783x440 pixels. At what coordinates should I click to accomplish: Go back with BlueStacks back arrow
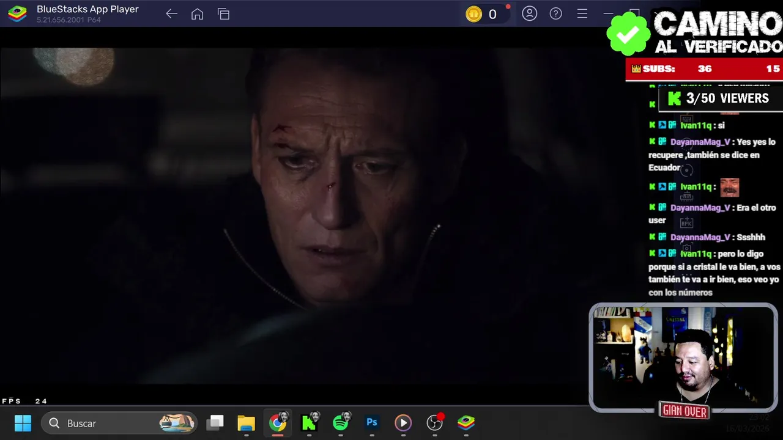pos(171,14)
